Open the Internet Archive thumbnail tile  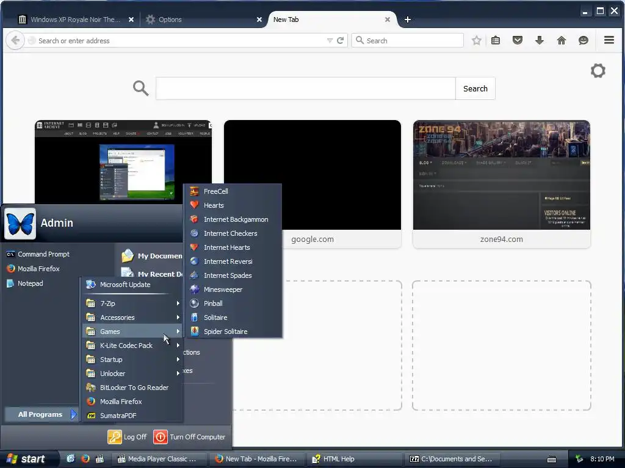tap(123, 162)
